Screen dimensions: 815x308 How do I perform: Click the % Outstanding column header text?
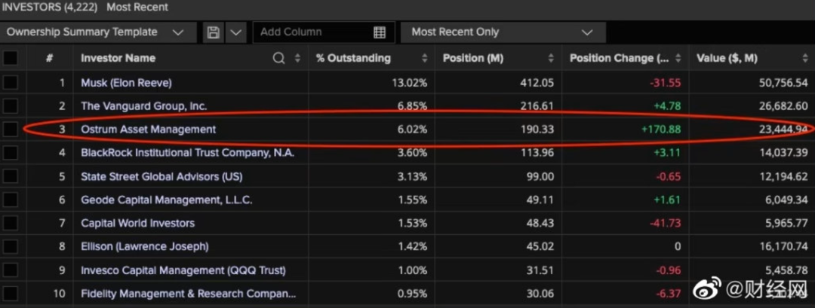(x=353, y=58)
